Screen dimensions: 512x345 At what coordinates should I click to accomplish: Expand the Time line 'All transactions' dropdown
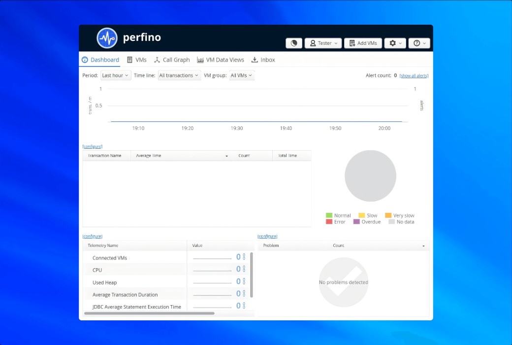click(179, 75)
